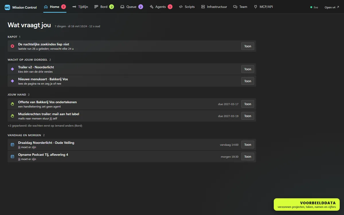
Task: Click Toon for the nachtelijke zoekindex item
Action: pos(248,46)
